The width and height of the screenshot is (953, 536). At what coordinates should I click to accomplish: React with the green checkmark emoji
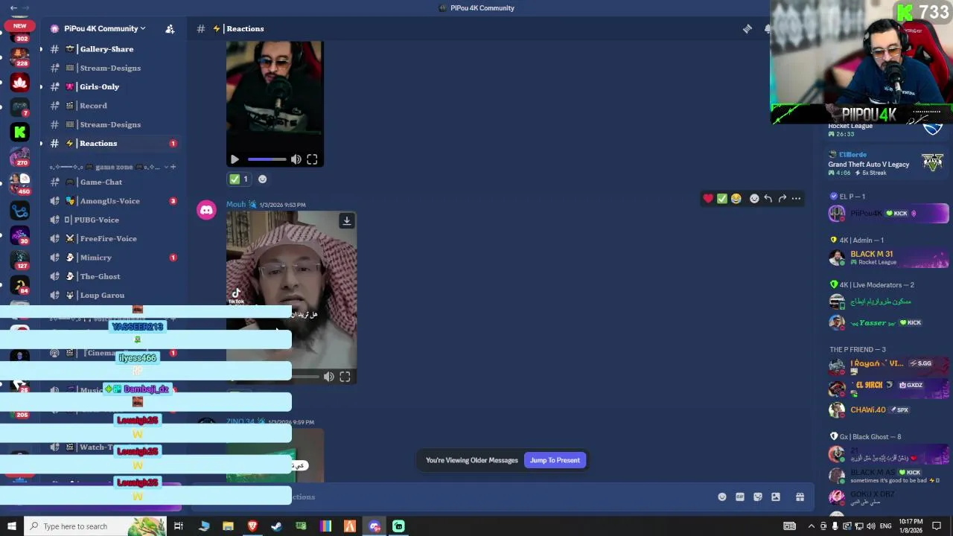[x=722, y=198]
